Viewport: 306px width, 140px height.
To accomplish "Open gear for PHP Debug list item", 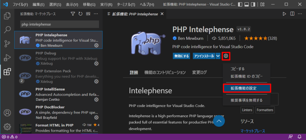I will point(96,64).
